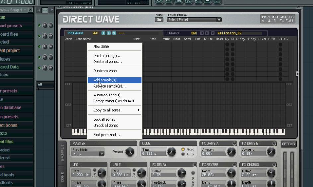Image resolution: width=313 pixels, height=187 pixels.
Task: Go to next program with right arrow
Action: pos(109,33)
